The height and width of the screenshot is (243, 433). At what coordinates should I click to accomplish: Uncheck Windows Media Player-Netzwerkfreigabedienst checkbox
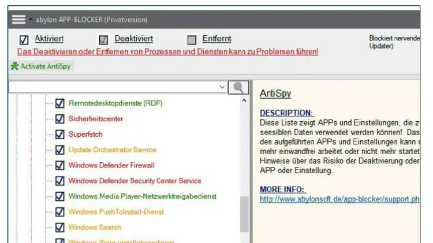[60, 196]
